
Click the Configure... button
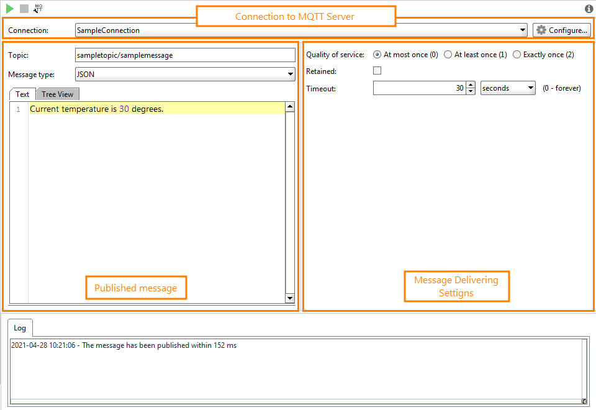pyautogui.click(x=562, y=30)
